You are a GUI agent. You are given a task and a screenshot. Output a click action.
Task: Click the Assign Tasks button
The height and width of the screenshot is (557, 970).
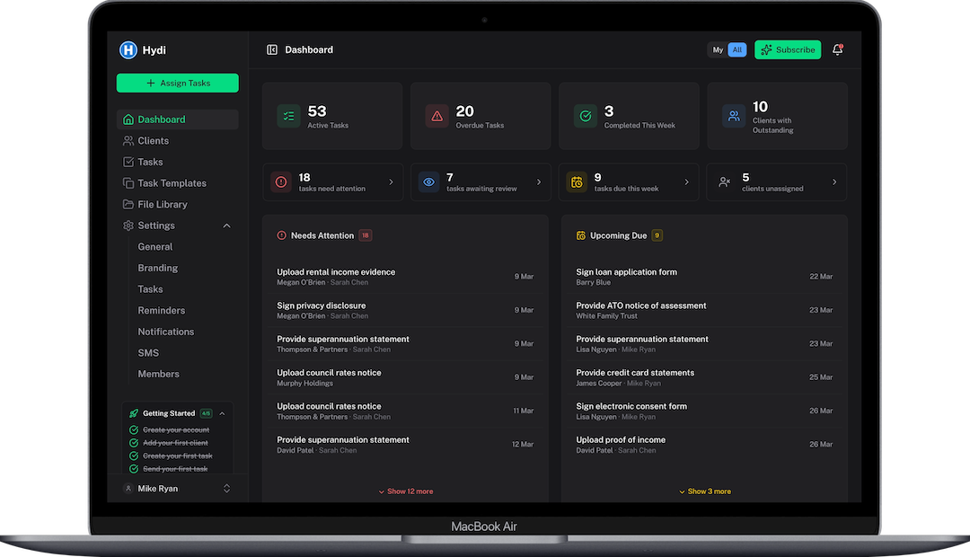[177, 82]
